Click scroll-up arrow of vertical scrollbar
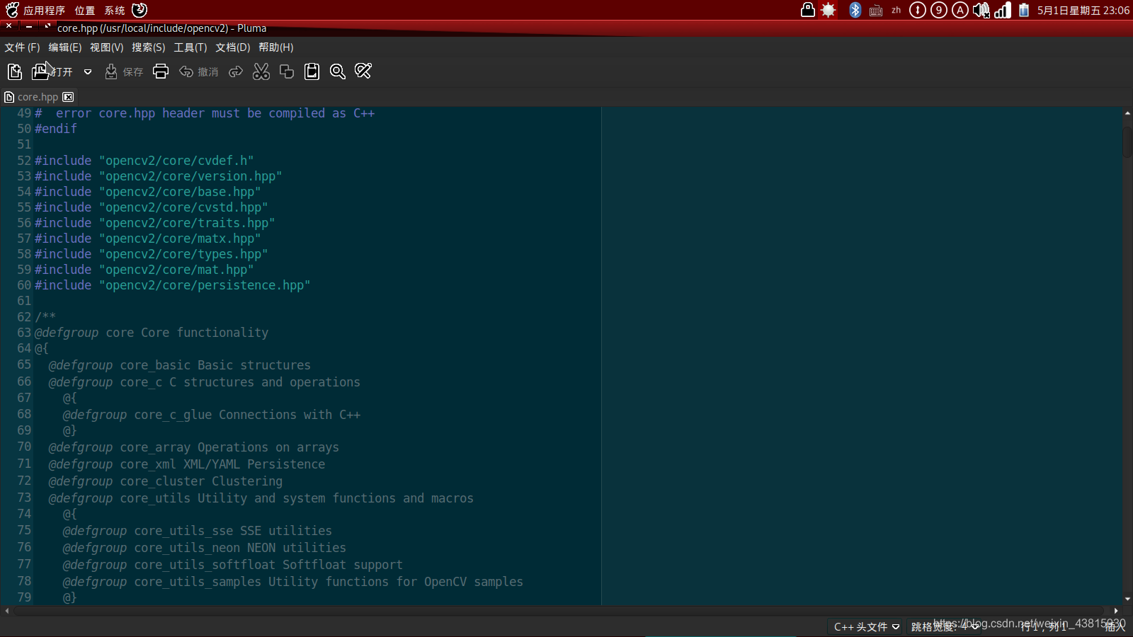 click(x=1127, y=113)
